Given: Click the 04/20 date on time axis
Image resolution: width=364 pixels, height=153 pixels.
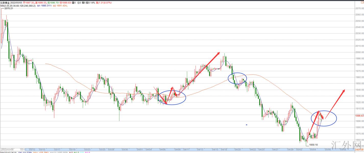Looking at the screenshot, I should click(x=238, y=149).
